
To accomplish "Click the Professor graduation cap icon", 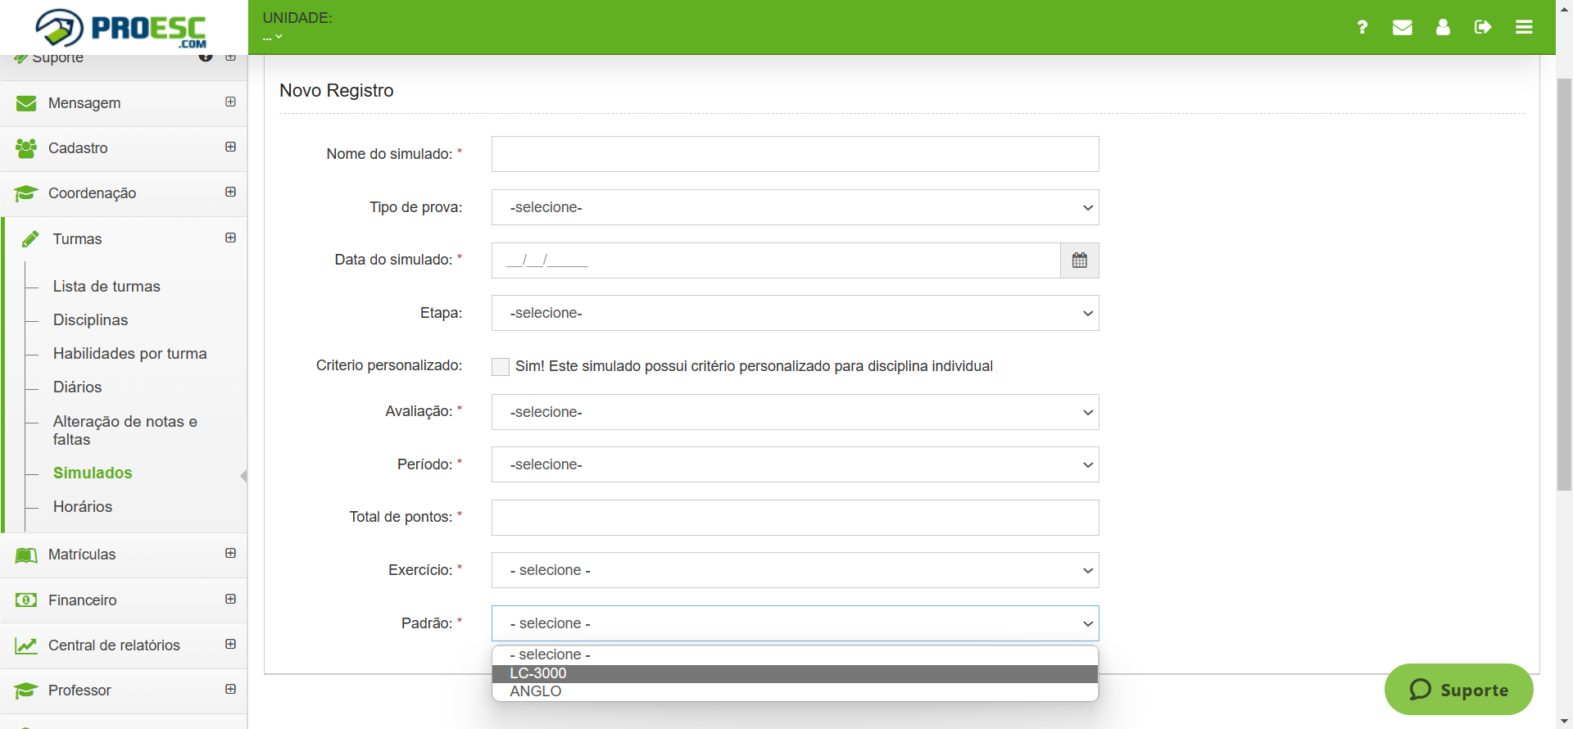I will coord(26,691).
